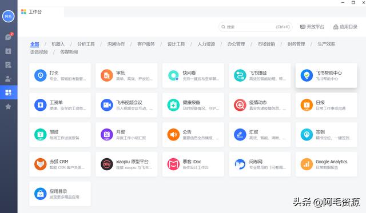Open the 签到 check-in app icon
The width and height of the screenshot is (366, 213).
coord(307,135)
